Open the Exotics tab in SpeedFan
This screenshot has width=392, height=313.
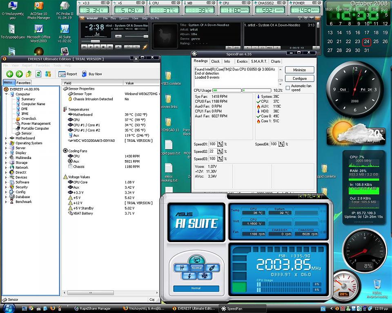[242, 62]
